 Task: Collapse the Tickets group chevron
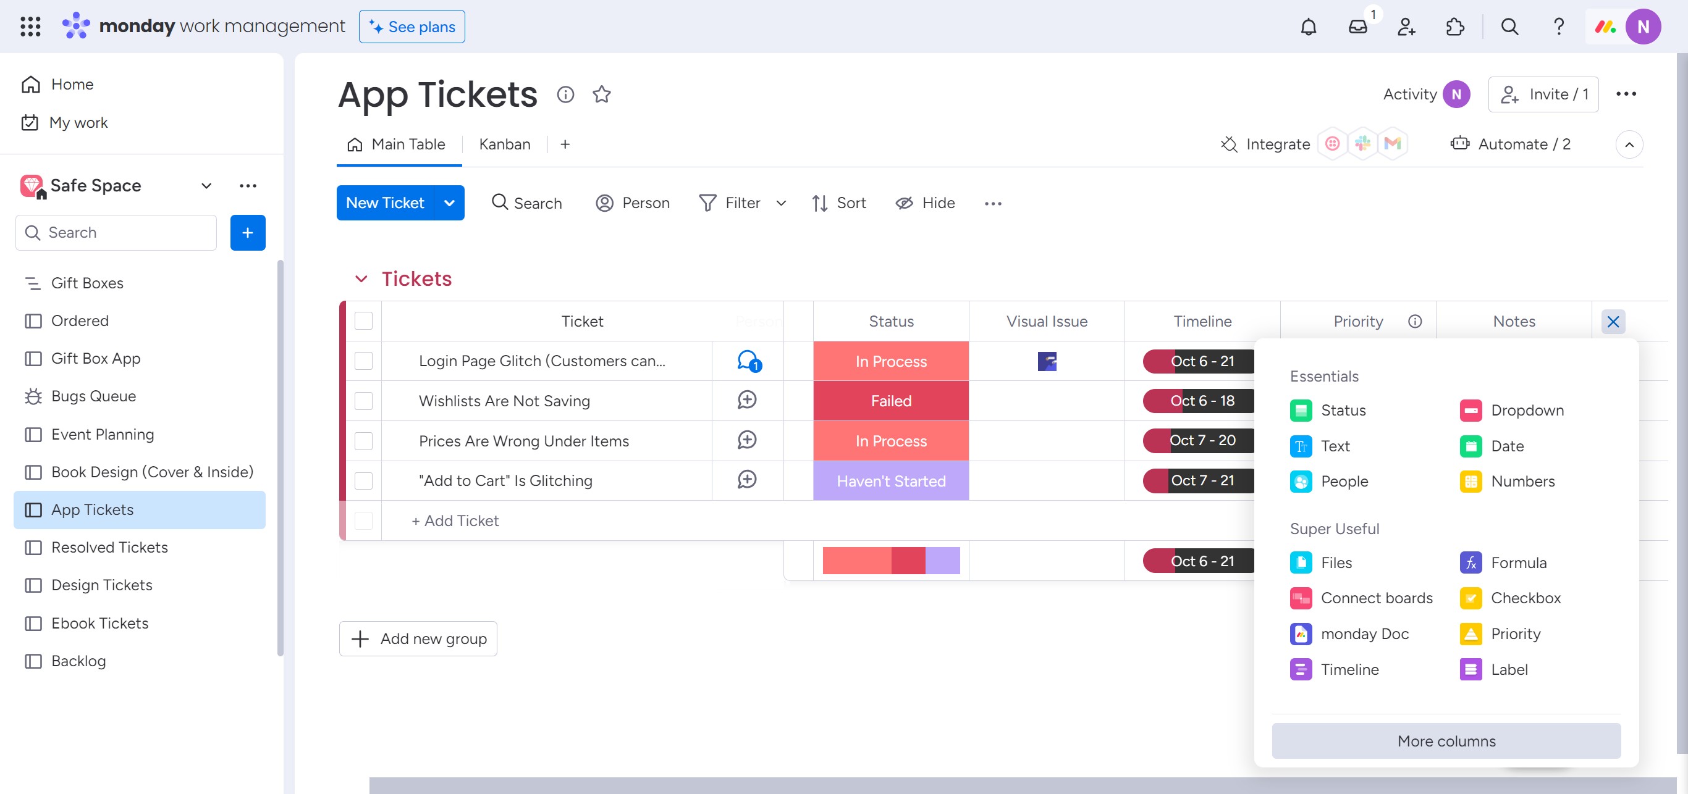[361, 279]
